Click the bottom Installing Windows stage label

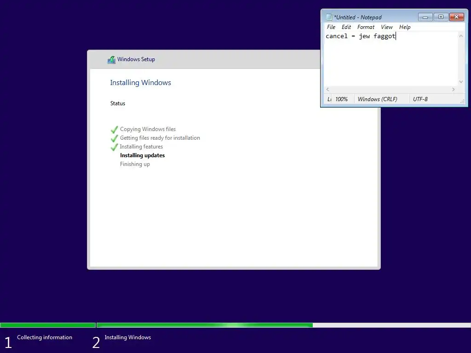[x=128, y=337]
